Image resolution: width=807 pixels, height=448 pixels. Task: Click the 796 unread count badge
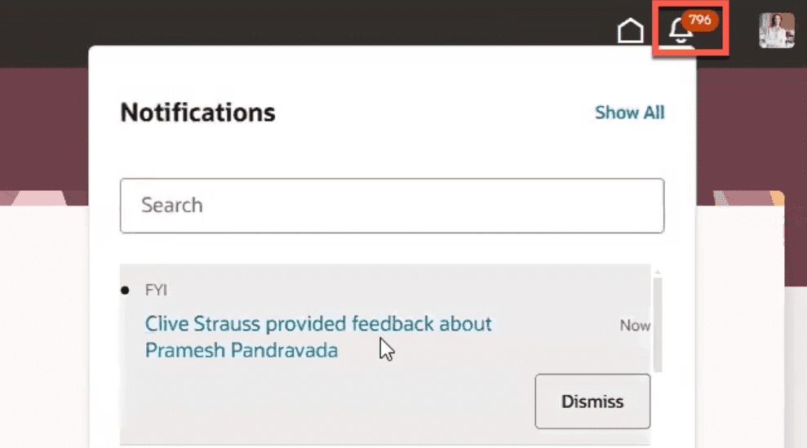pyautogui.click(x=700, y=20)
